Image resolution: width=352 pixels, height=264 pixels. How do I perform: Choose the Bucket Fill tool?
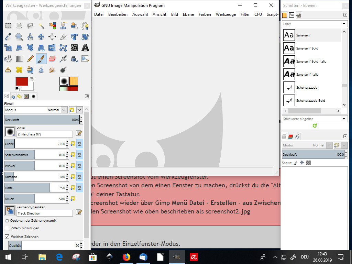coord(8,59)
